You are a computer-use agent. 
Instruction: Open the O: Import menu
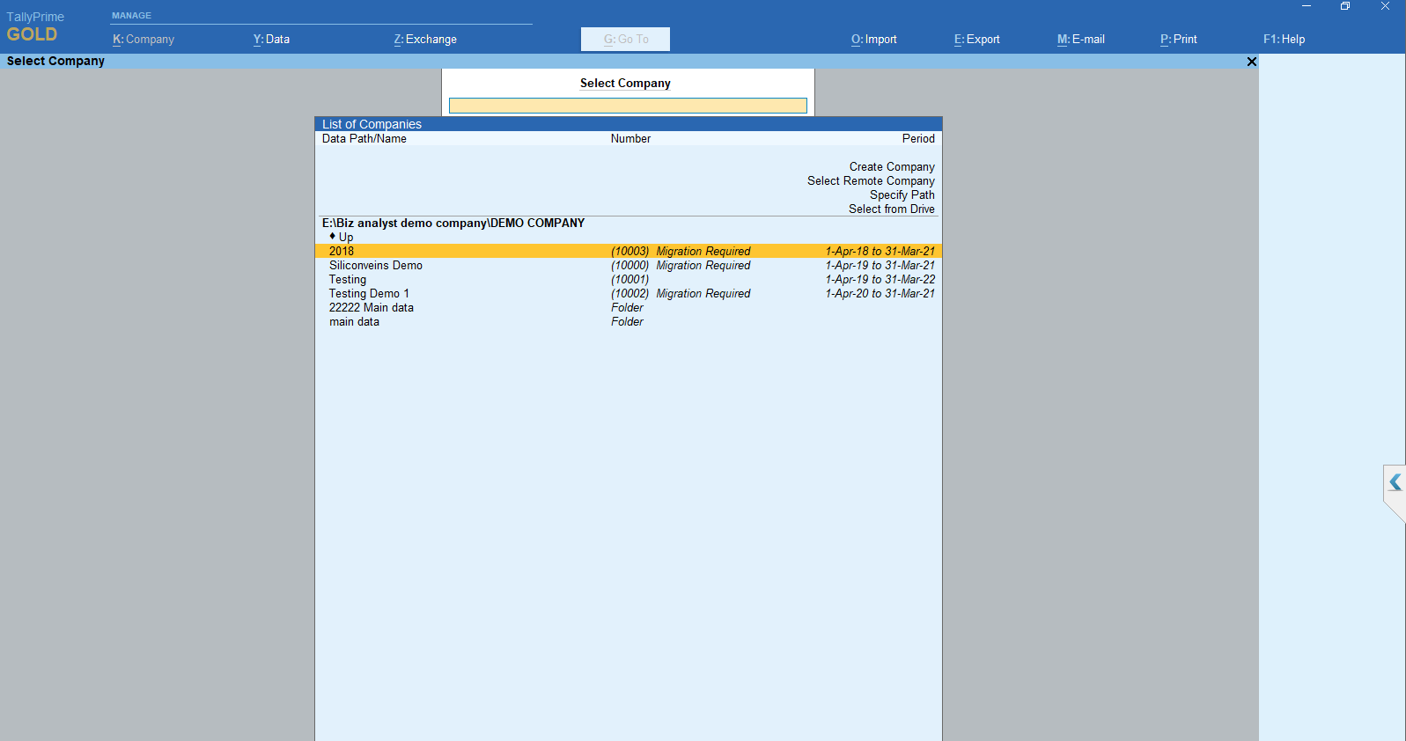coord(874,40)
